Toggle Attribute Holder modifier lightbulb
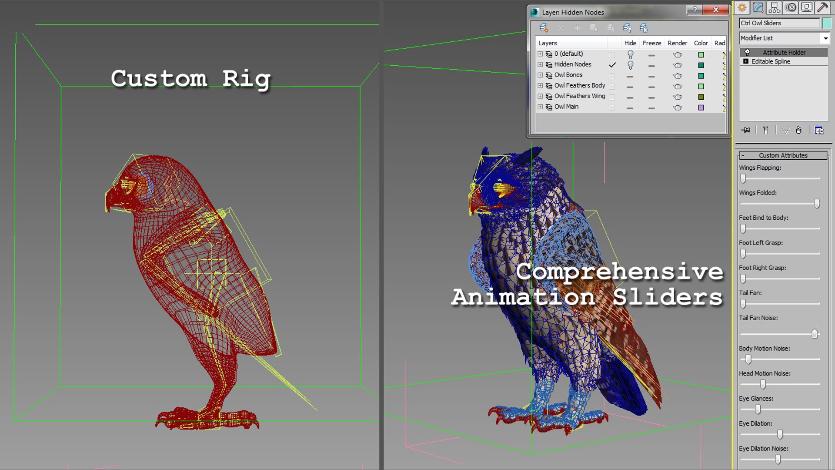The image size is (835, 470). click(x=747, y=52)
